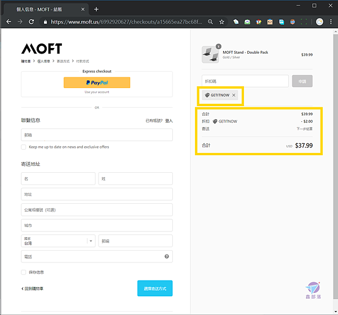This screenshot has width=338, height=315.
Task: Open the orange box-face extension icon
Action: tap(270, 22)
